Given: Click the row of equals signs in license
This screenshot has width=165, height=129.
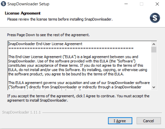Looking at the screenshot, I should [71, 48].
